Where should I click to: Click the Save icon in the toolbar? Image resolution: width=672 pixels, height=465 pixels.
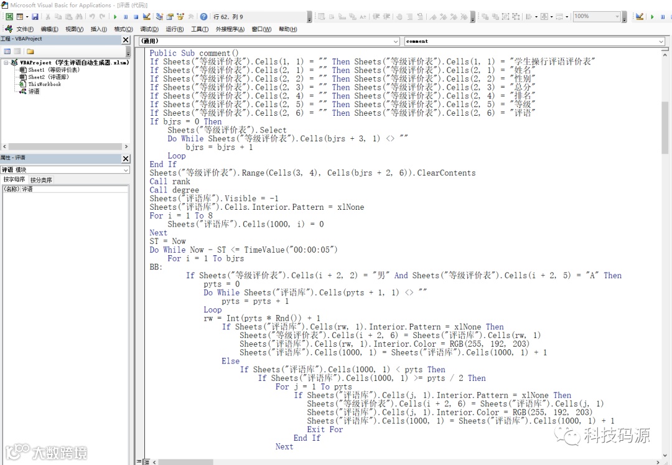[35, 17]
